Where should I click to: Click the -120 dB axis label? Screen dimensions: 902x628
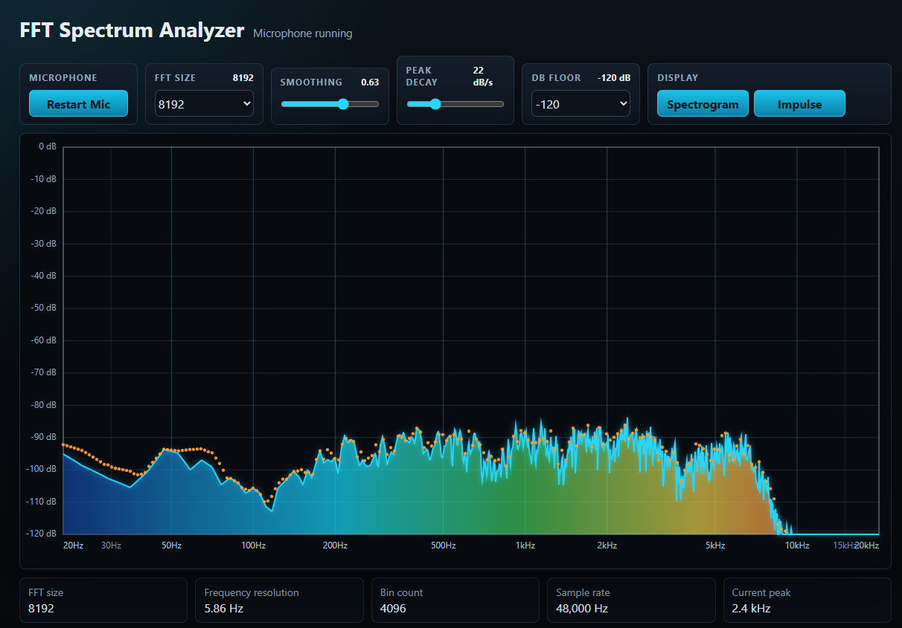(43, 534)
